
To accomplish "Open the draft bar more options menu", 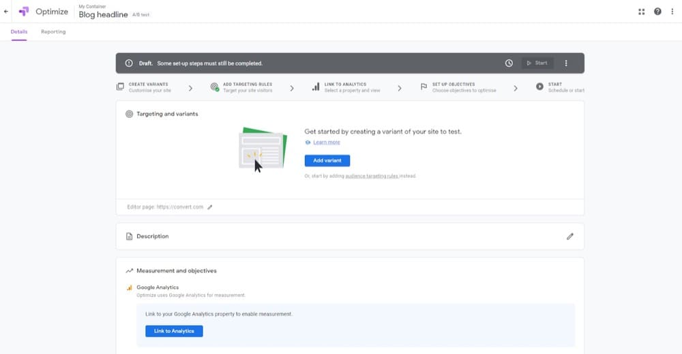I will tap(566, 63).
